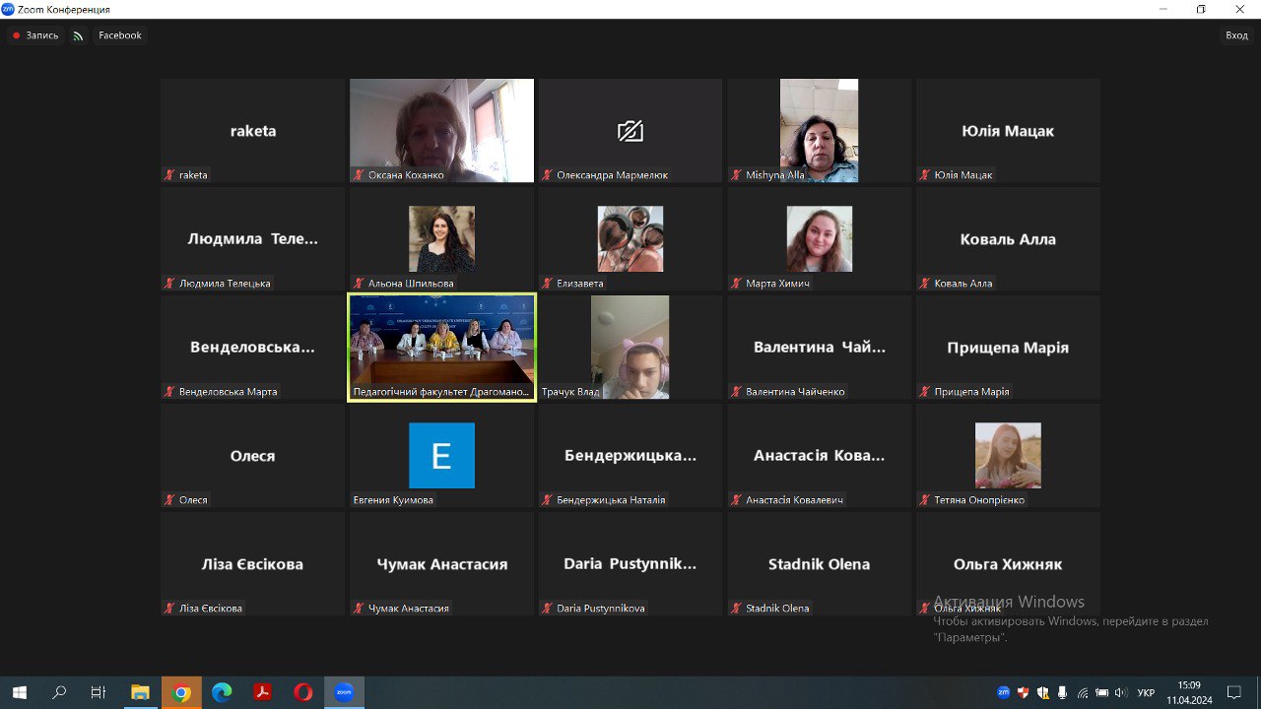The width and height of the screenshot is (1261, 709).
Task: Open Google Chrome from the taskbar
Action: coord(181,692)
